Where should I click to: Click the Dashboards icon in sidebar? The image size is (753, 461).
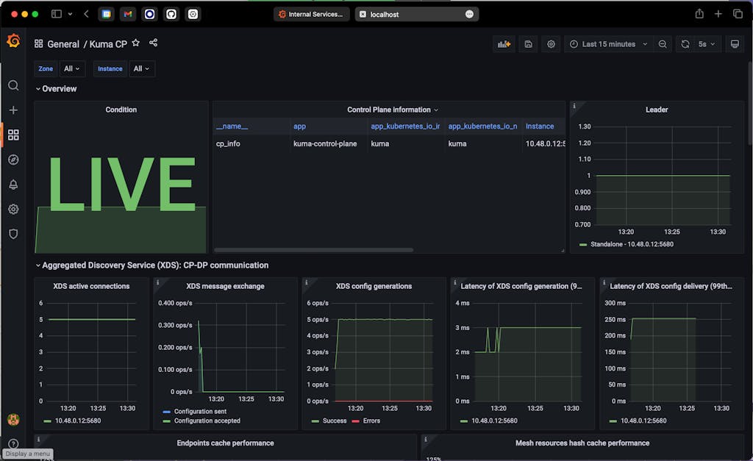(13, 135)
